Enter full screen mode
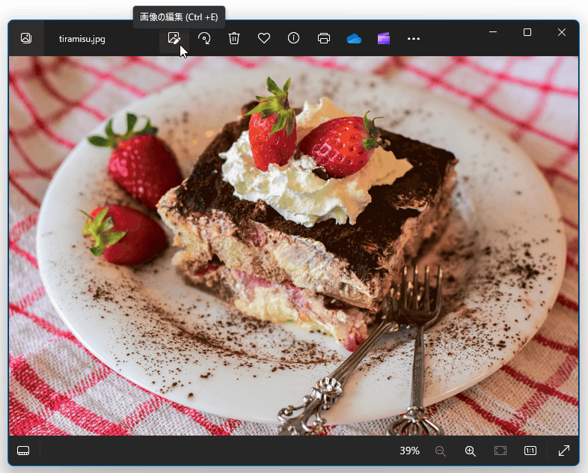 pyautogui.click(x=564, y=451)
